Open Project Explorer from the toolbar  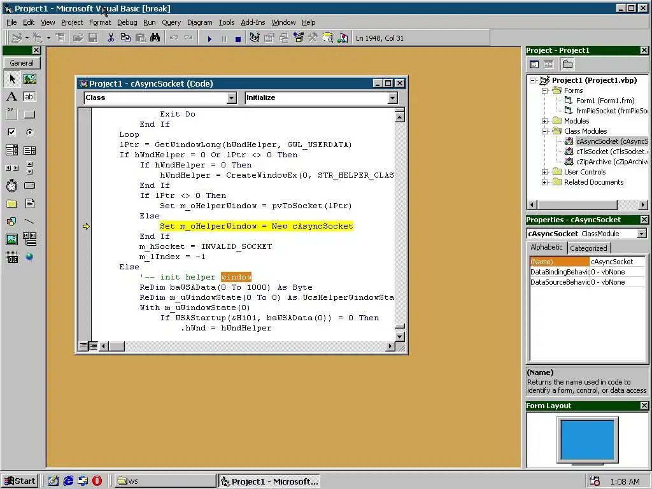tap(255, 38)
